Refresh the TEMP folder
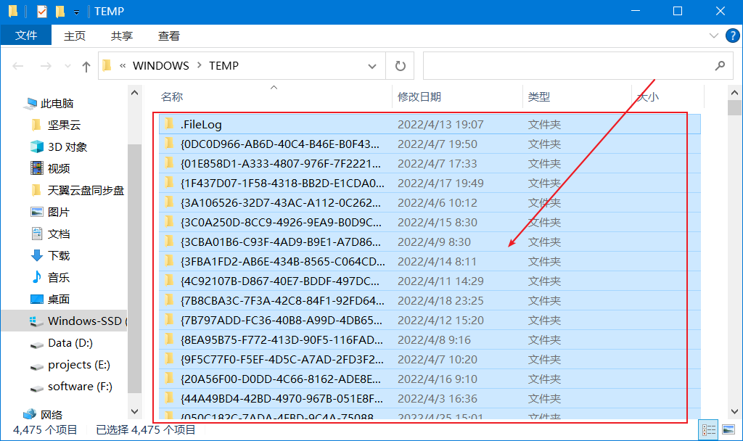Screen dimensions: 743x441 point(401,66)
